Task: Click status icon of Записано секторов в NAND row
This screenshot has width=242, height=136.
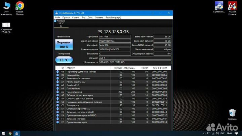Action: [x=57, y=112]
